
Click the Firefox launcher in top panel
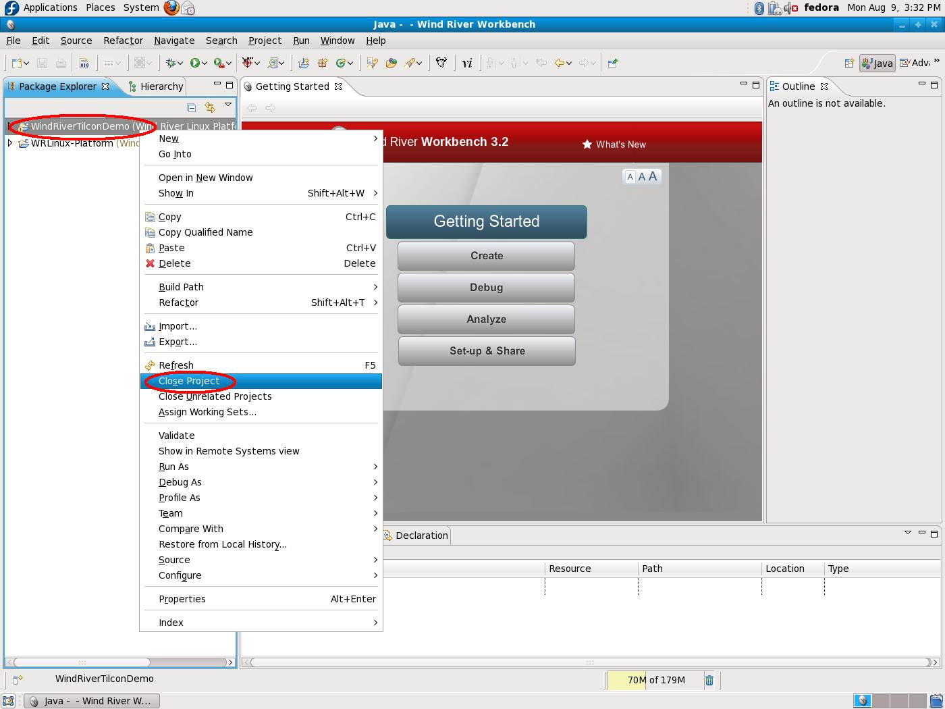[x=172, y=7]
